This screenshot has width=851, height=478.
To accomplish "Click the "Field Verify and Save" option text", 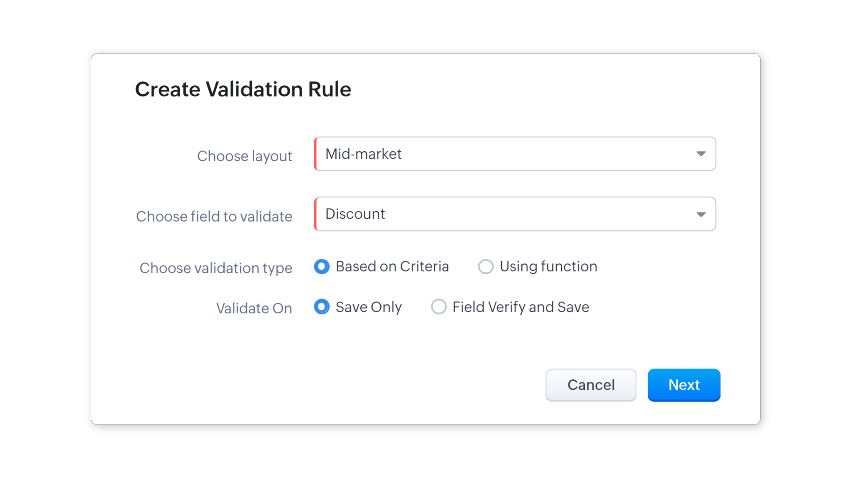I will 521,307.
